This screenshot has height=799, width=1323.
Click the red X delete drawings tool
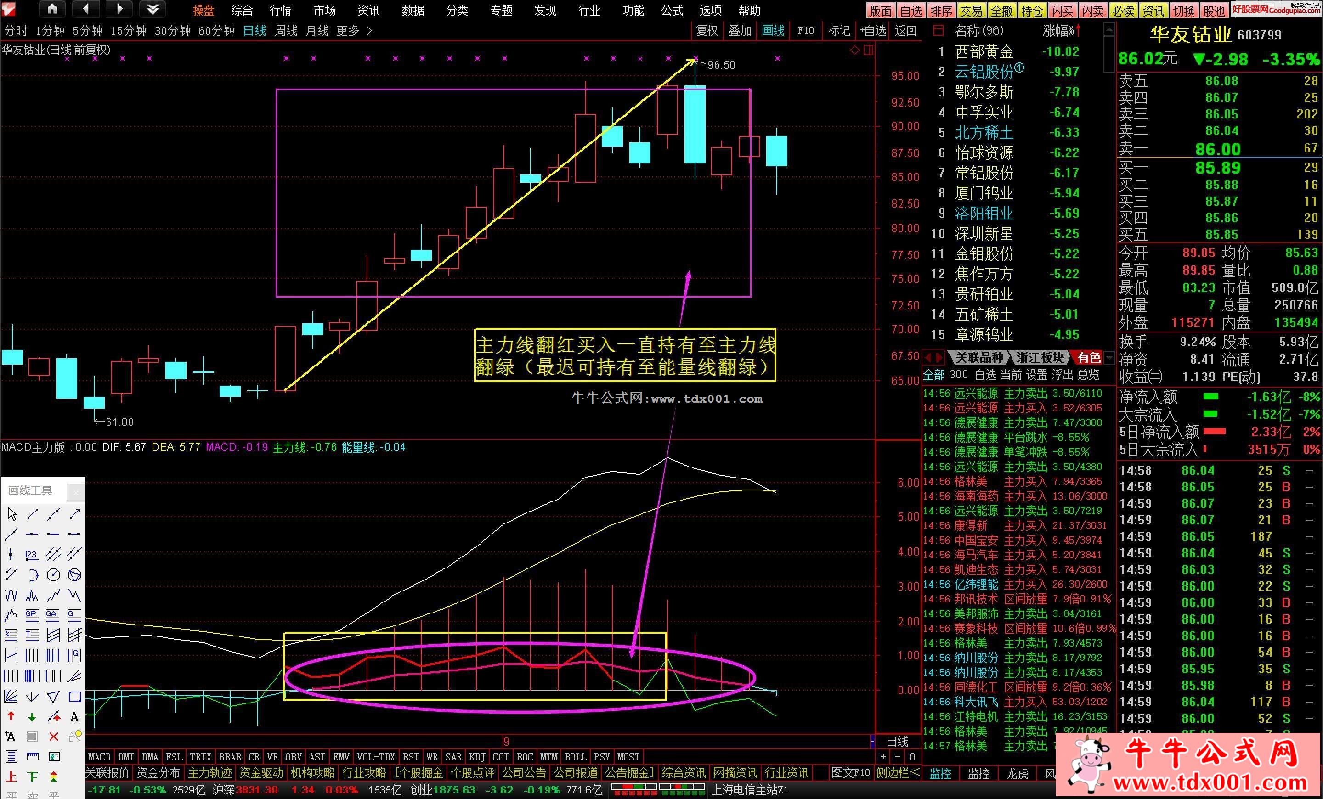53,737
